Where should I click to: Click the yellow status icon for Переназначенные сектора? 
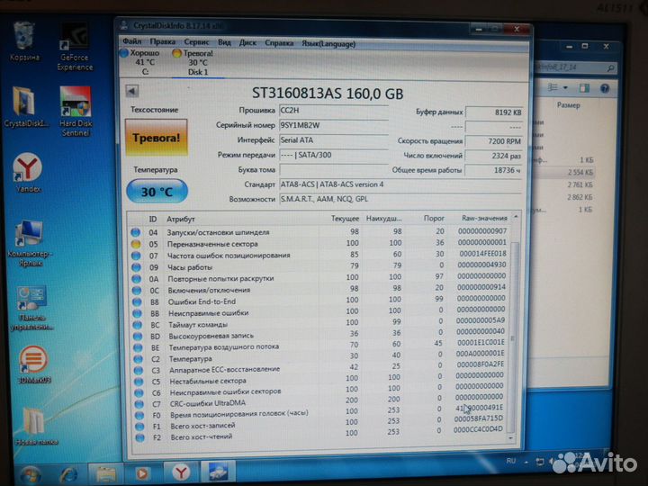pos(136,244)
